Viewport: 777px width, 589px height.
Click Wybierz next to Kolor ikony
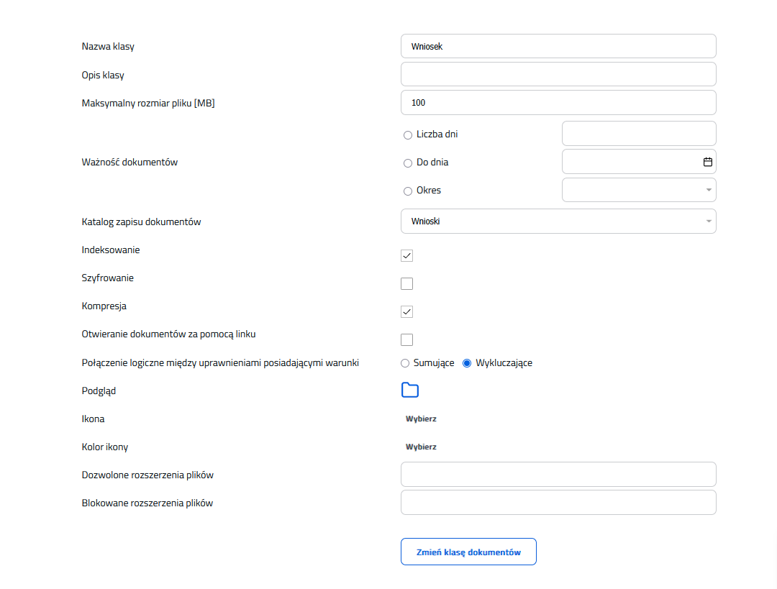421,447
